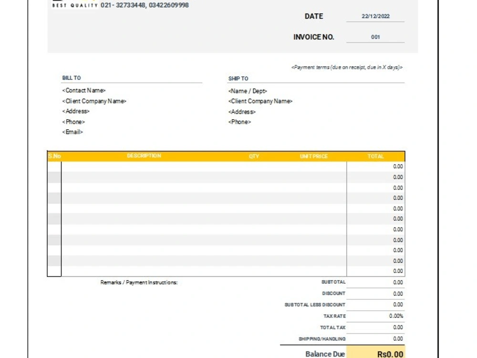Click the SHIPPING/HANDLING label
This screenshot has width=477, height=358.
point(322,338)
